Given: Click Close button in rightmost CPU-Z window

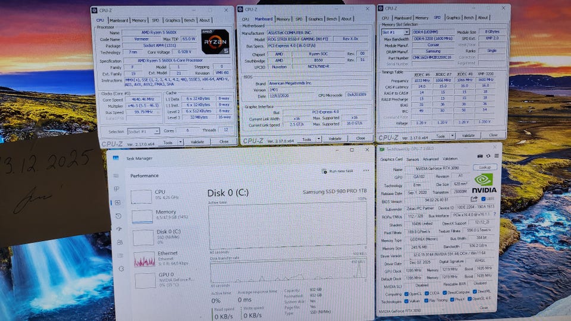Looking at the screenshot, I should pyautogui.click(x=493, y=135).
